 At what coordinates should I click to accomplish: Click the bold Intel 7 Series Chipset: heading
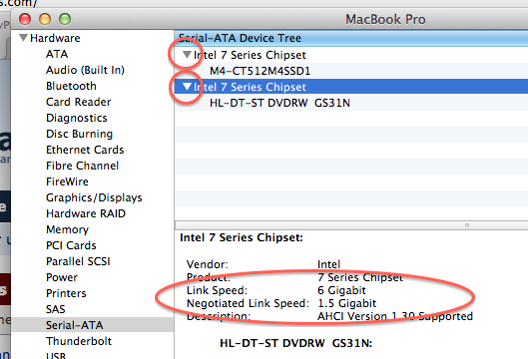pos(242,237)
